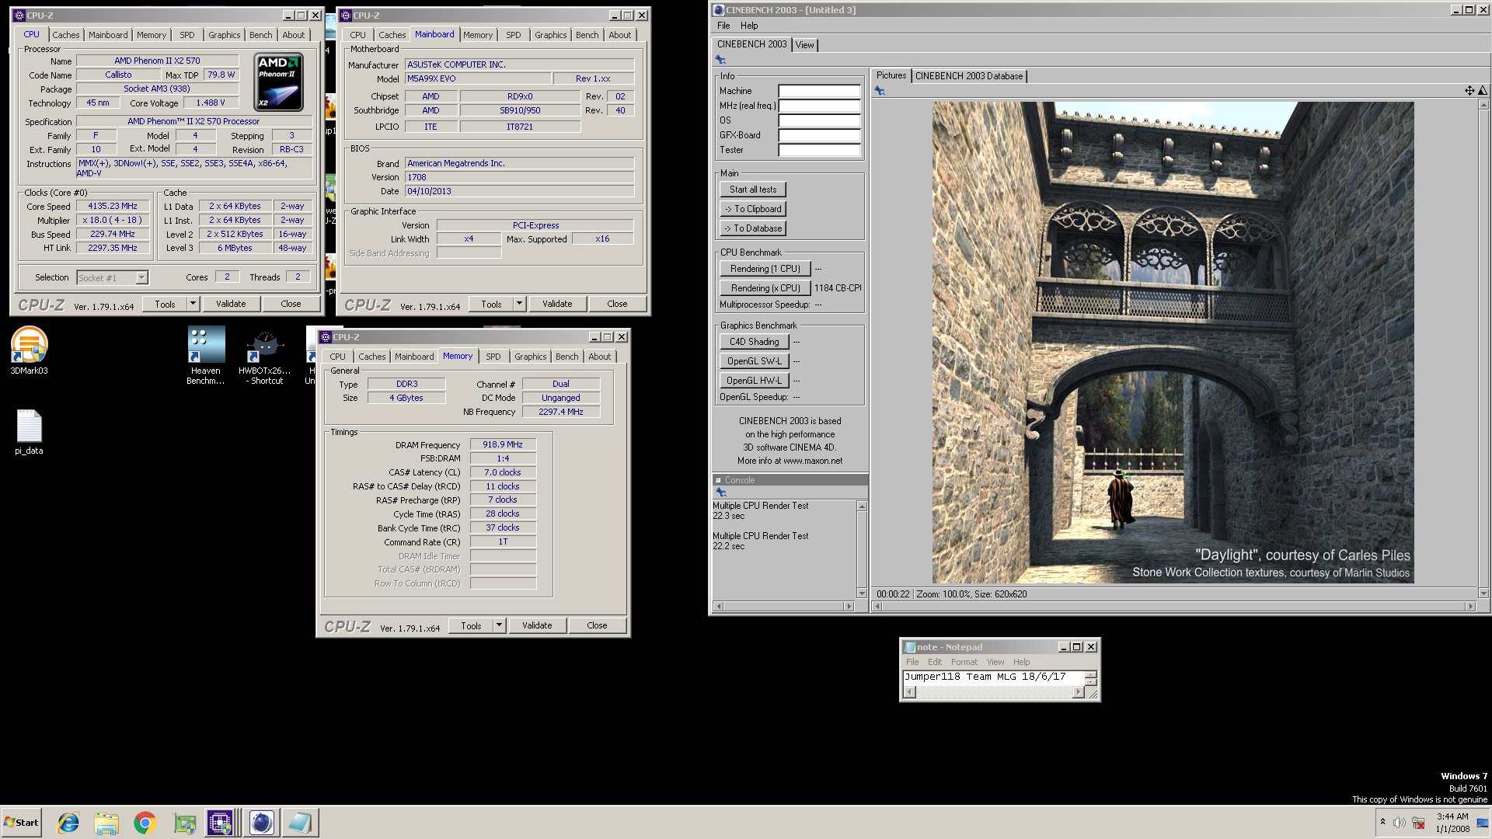1492x839 pixels.
Task: Click the zoom triangle icon in Pictures panel
Action: 1482,91
